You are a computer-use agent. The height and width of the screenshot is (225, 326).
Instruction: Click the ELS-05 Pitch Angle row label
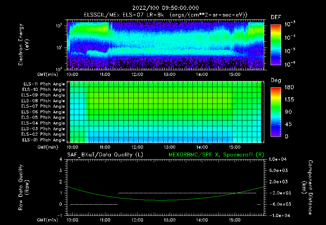pyautogui.click(x=43, y=118)
